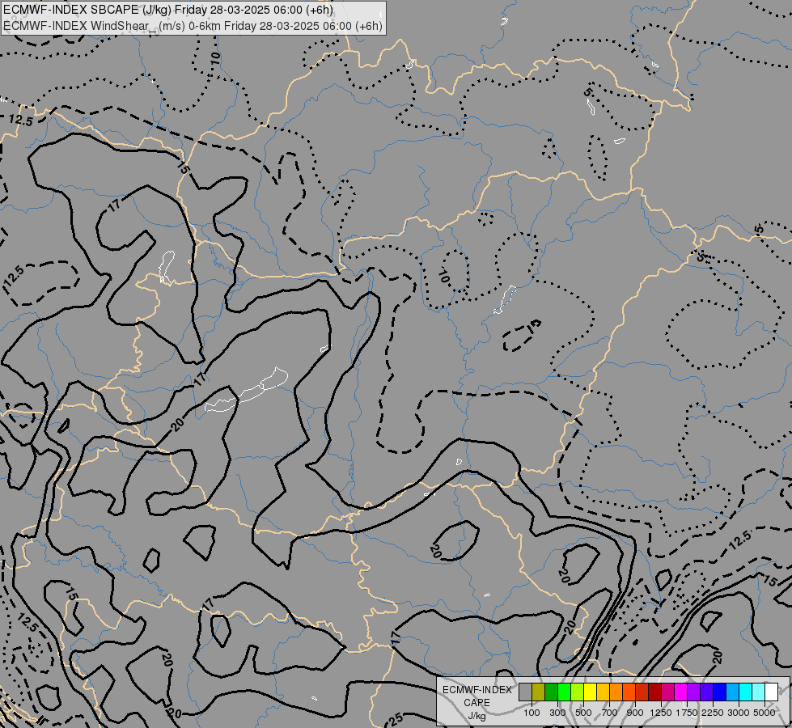Pick the purple swatch right of 1750

tap(694, 692)
